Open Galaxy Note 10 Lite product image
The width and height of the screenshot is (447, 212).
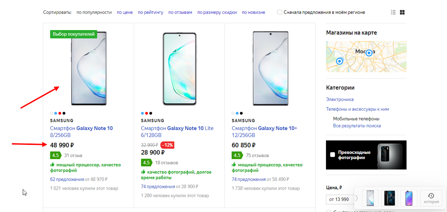[x=179, y=69]
